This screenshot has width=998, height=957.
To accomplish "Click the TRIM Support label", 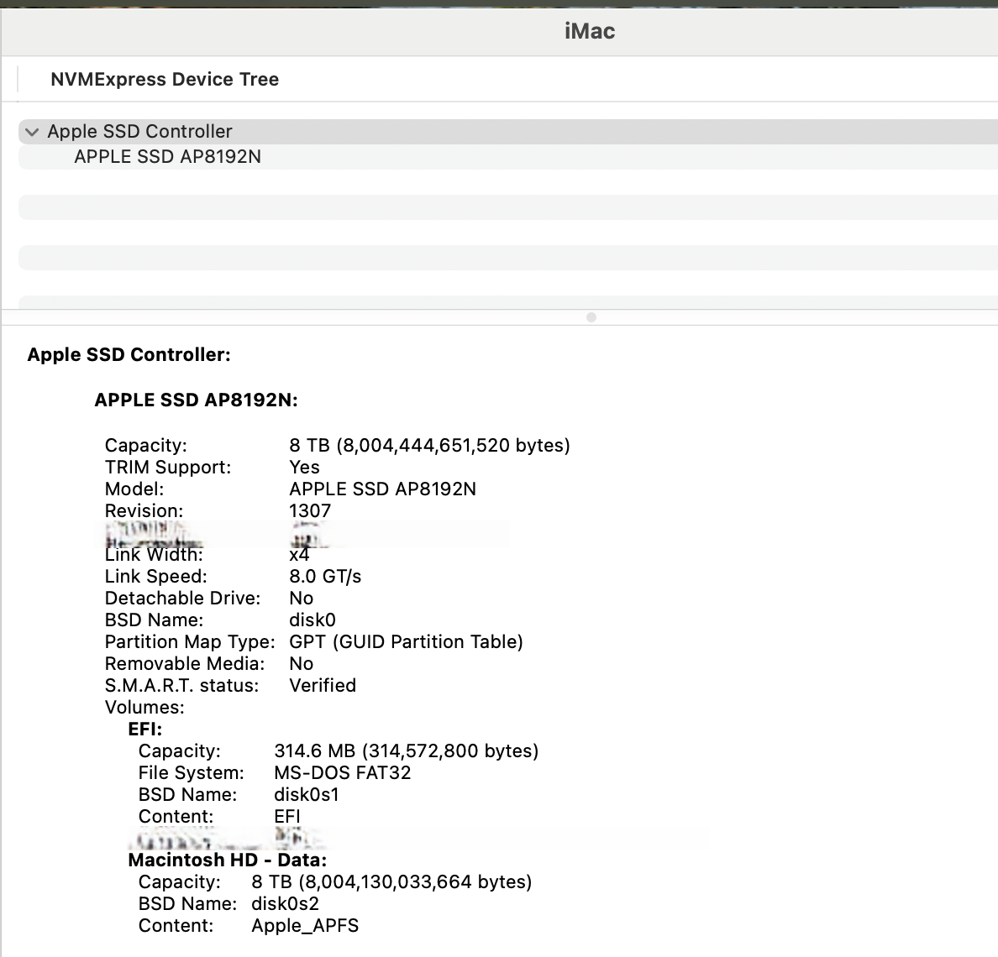I will [168, 468].
